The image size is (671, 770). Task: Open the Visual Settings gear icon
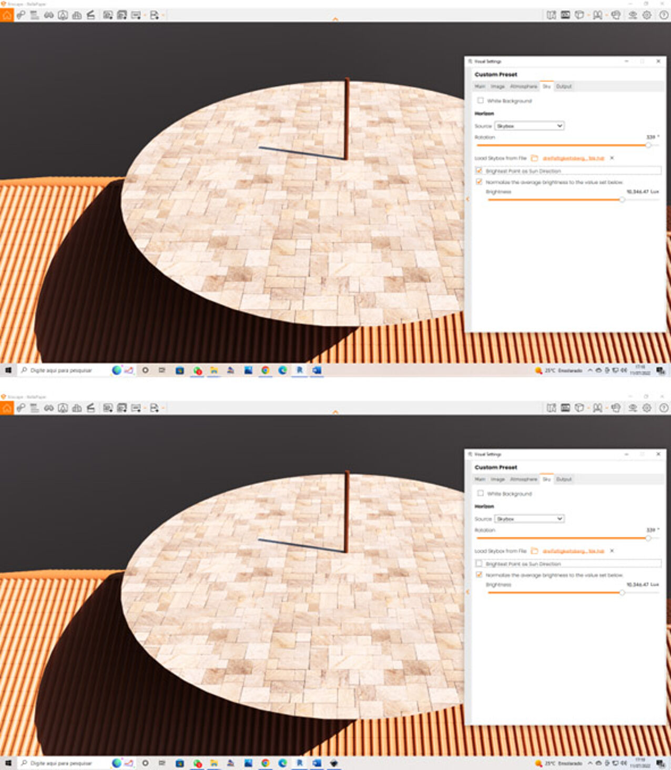point(646,15)
